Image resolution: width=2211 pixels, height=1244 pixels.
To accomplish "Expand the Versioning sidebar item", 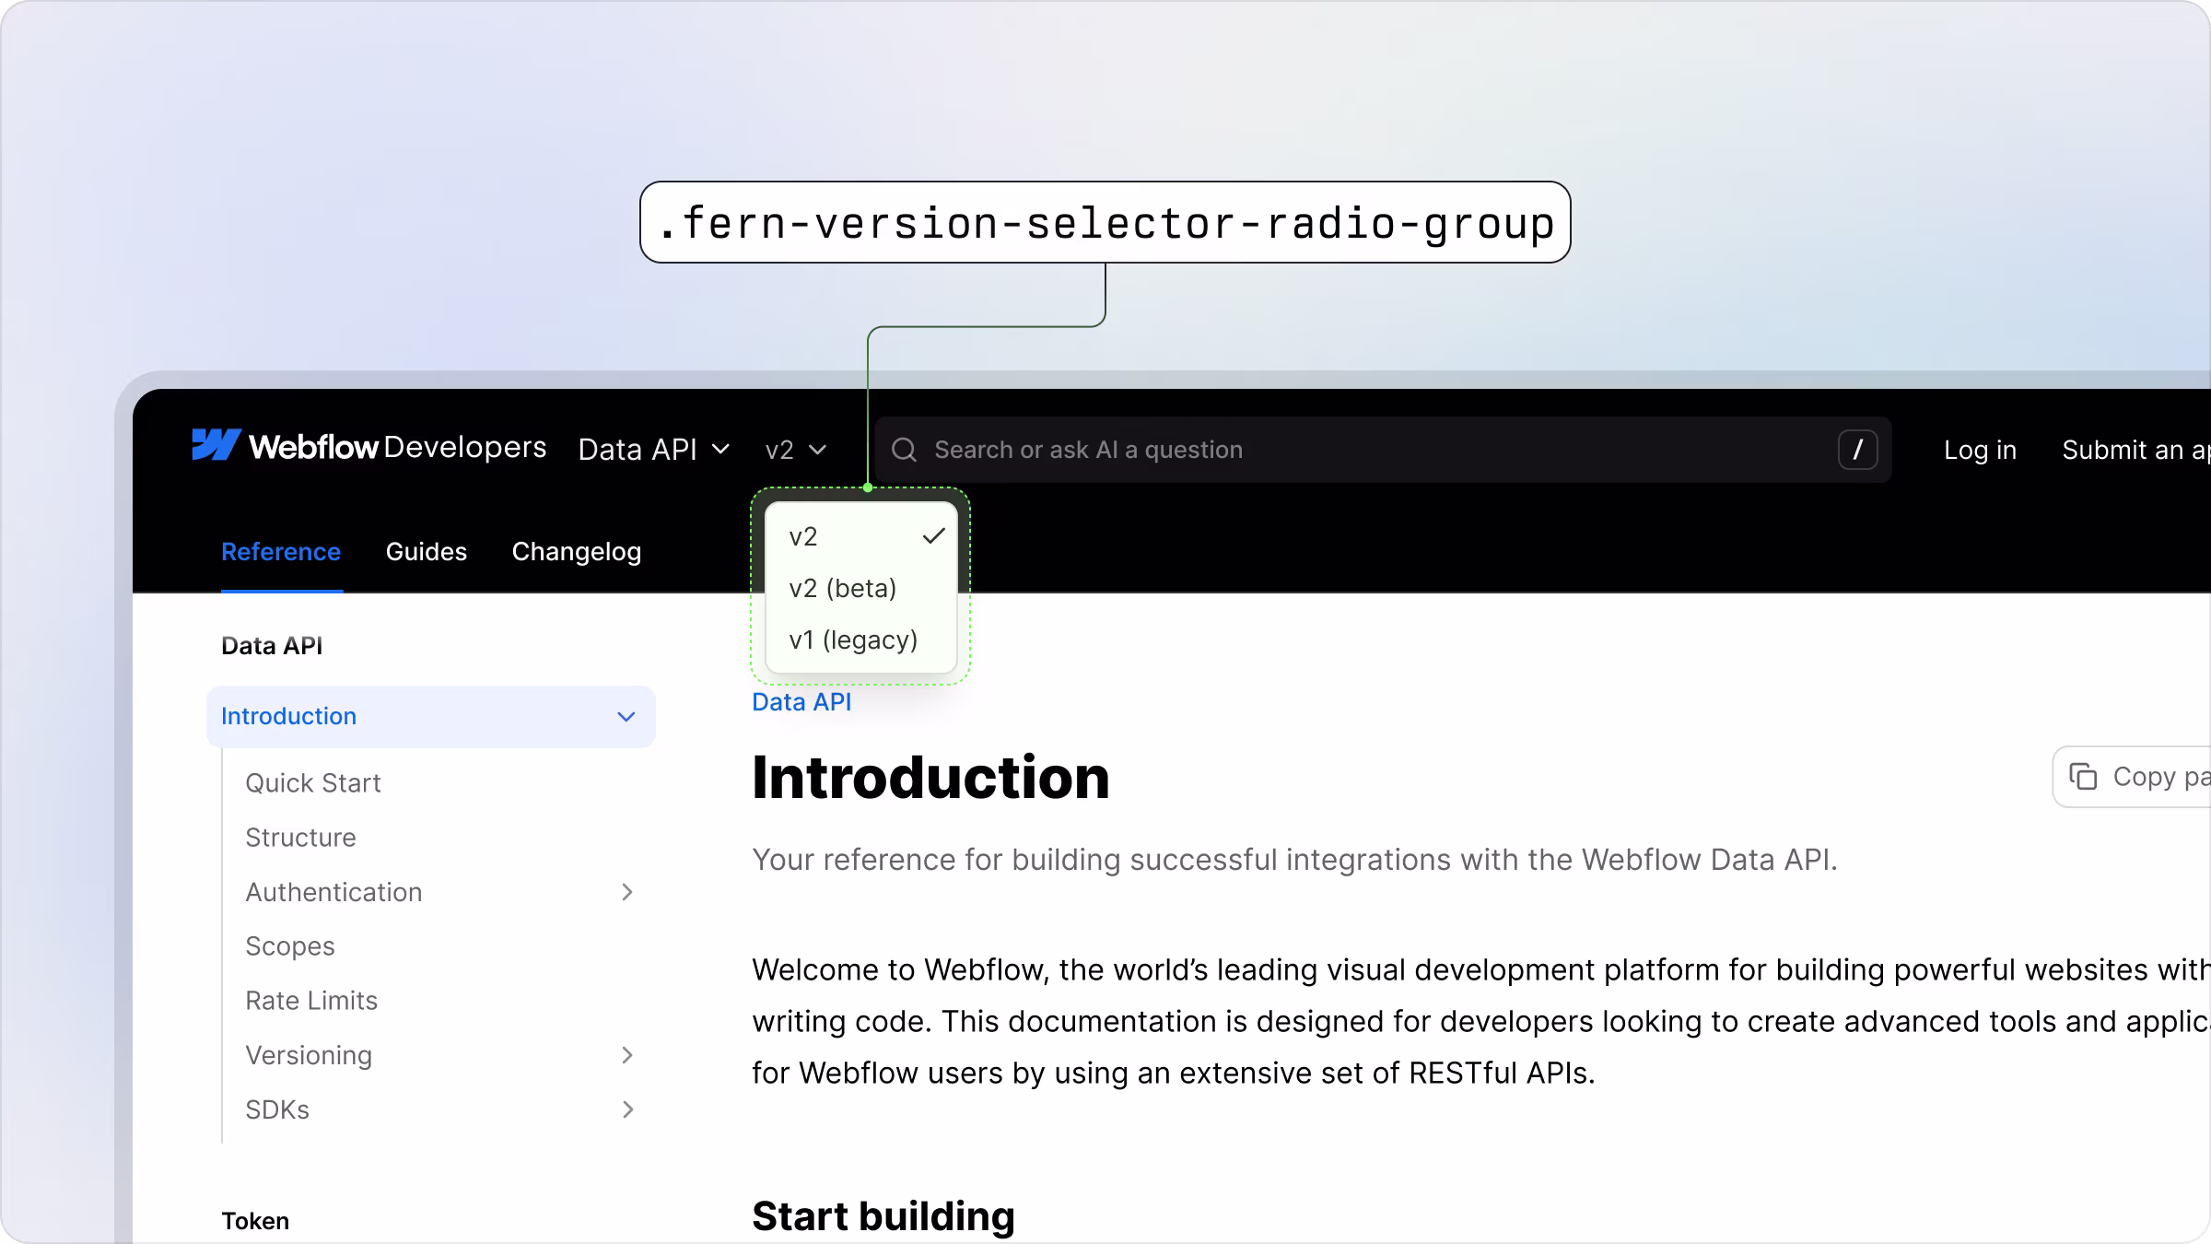I will click(x=627, y=1055).
